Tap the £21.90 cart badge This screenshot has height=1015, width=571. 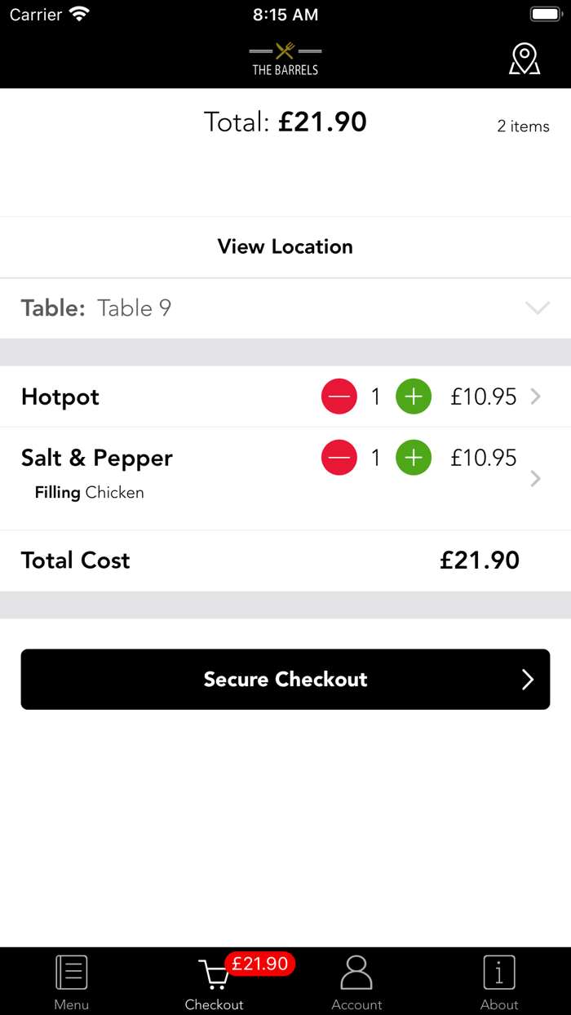259,964
